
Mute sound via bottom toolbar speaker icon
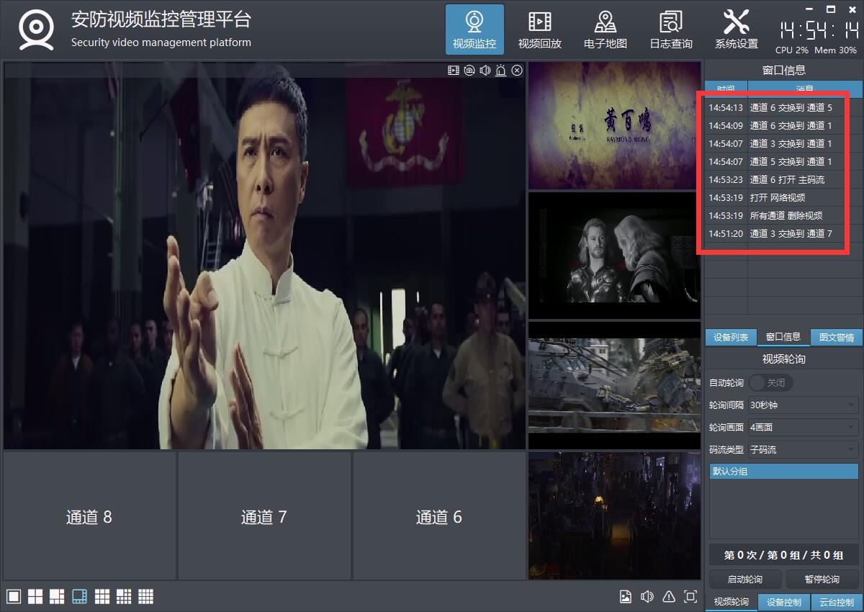pos(647,596)
